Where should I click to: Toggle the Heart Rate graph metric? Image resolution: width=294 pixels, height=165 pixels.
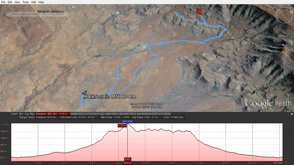[x=120, y=114]
